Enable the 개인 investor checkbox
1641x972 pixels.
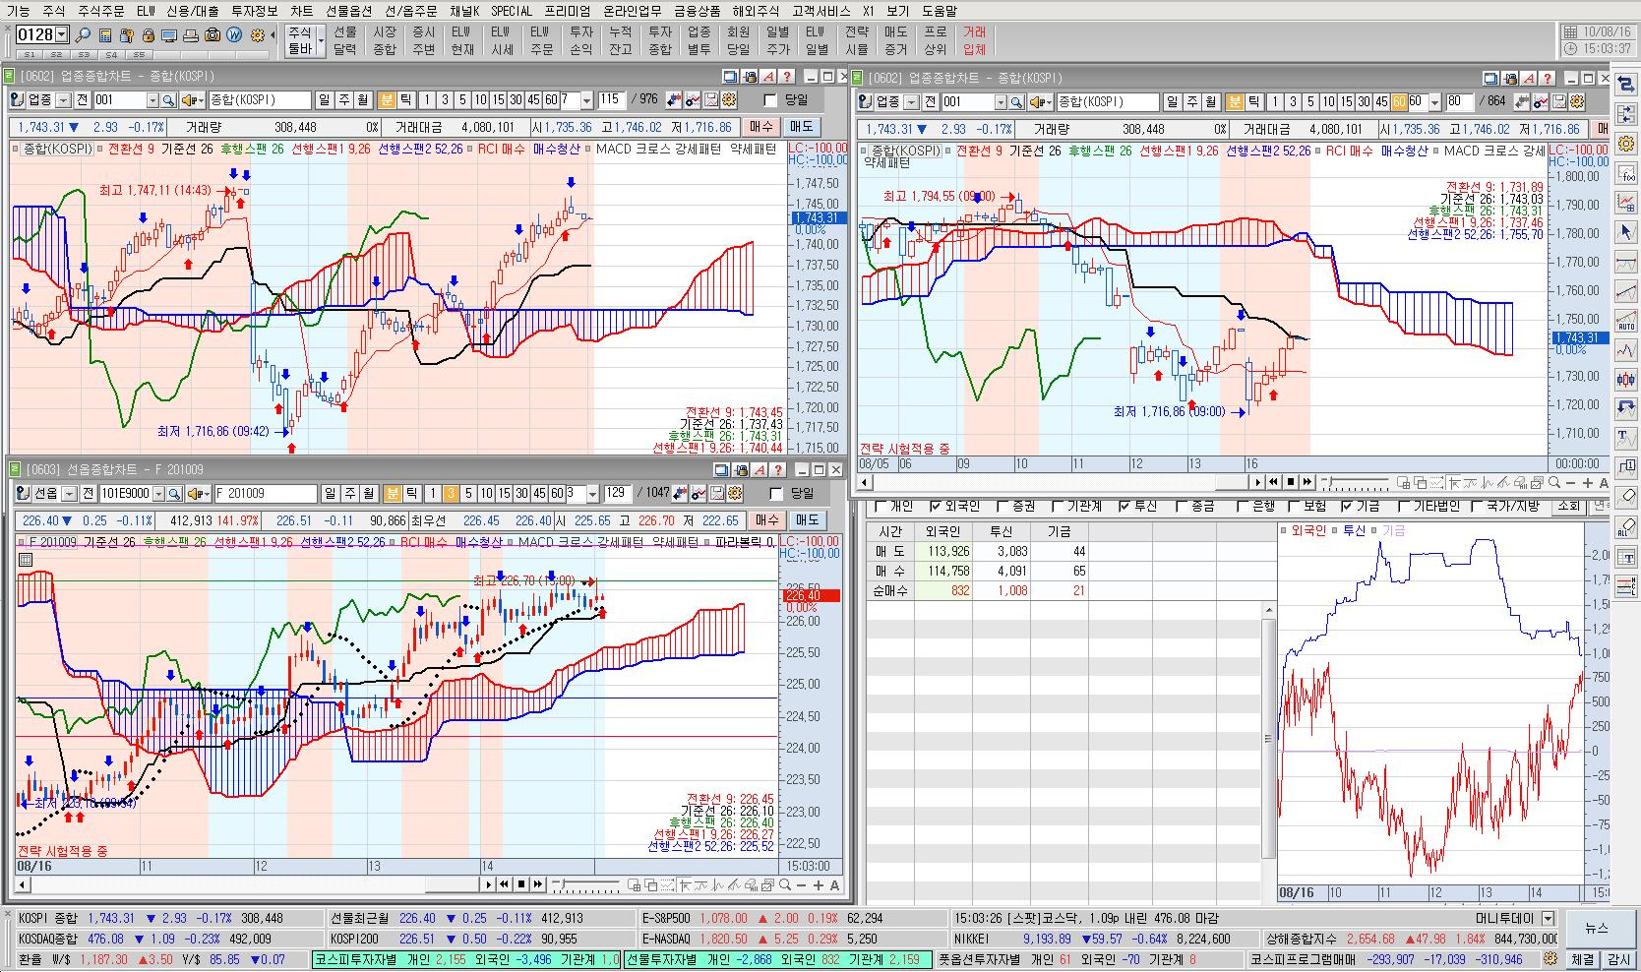tap(881, 507)
